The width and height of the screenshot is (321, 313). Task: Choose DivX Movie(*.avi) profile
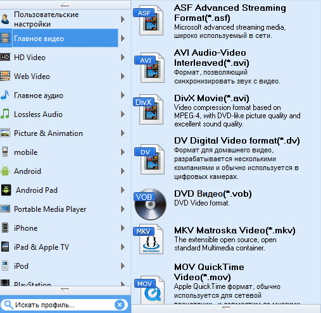226,111
